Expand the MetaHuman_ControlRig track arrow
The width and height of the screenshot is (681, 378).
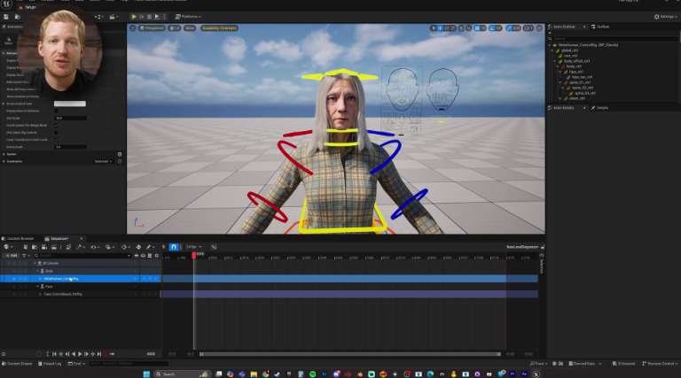click(x=41, y=279)
